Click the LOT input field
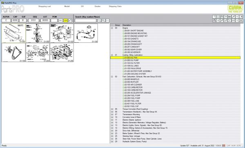 [x=45, y=21]
